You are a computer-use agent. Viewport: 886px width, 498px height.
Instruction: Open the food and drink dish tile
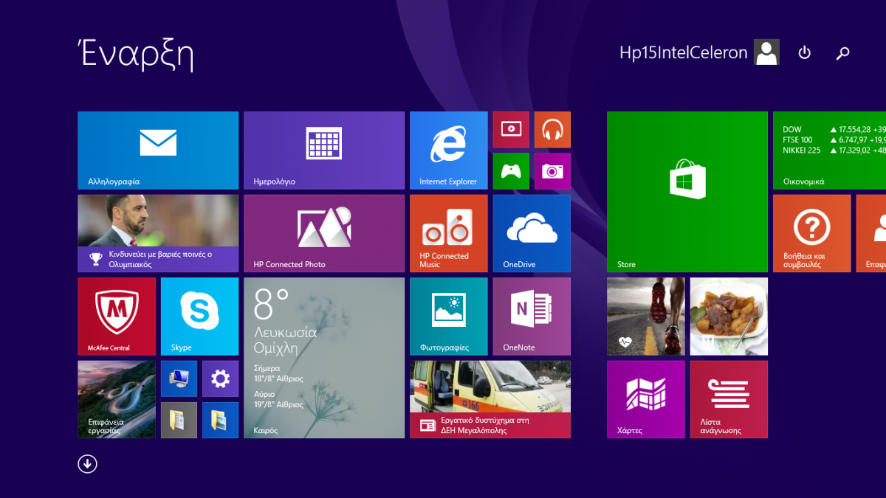click(x=729, y=317)
